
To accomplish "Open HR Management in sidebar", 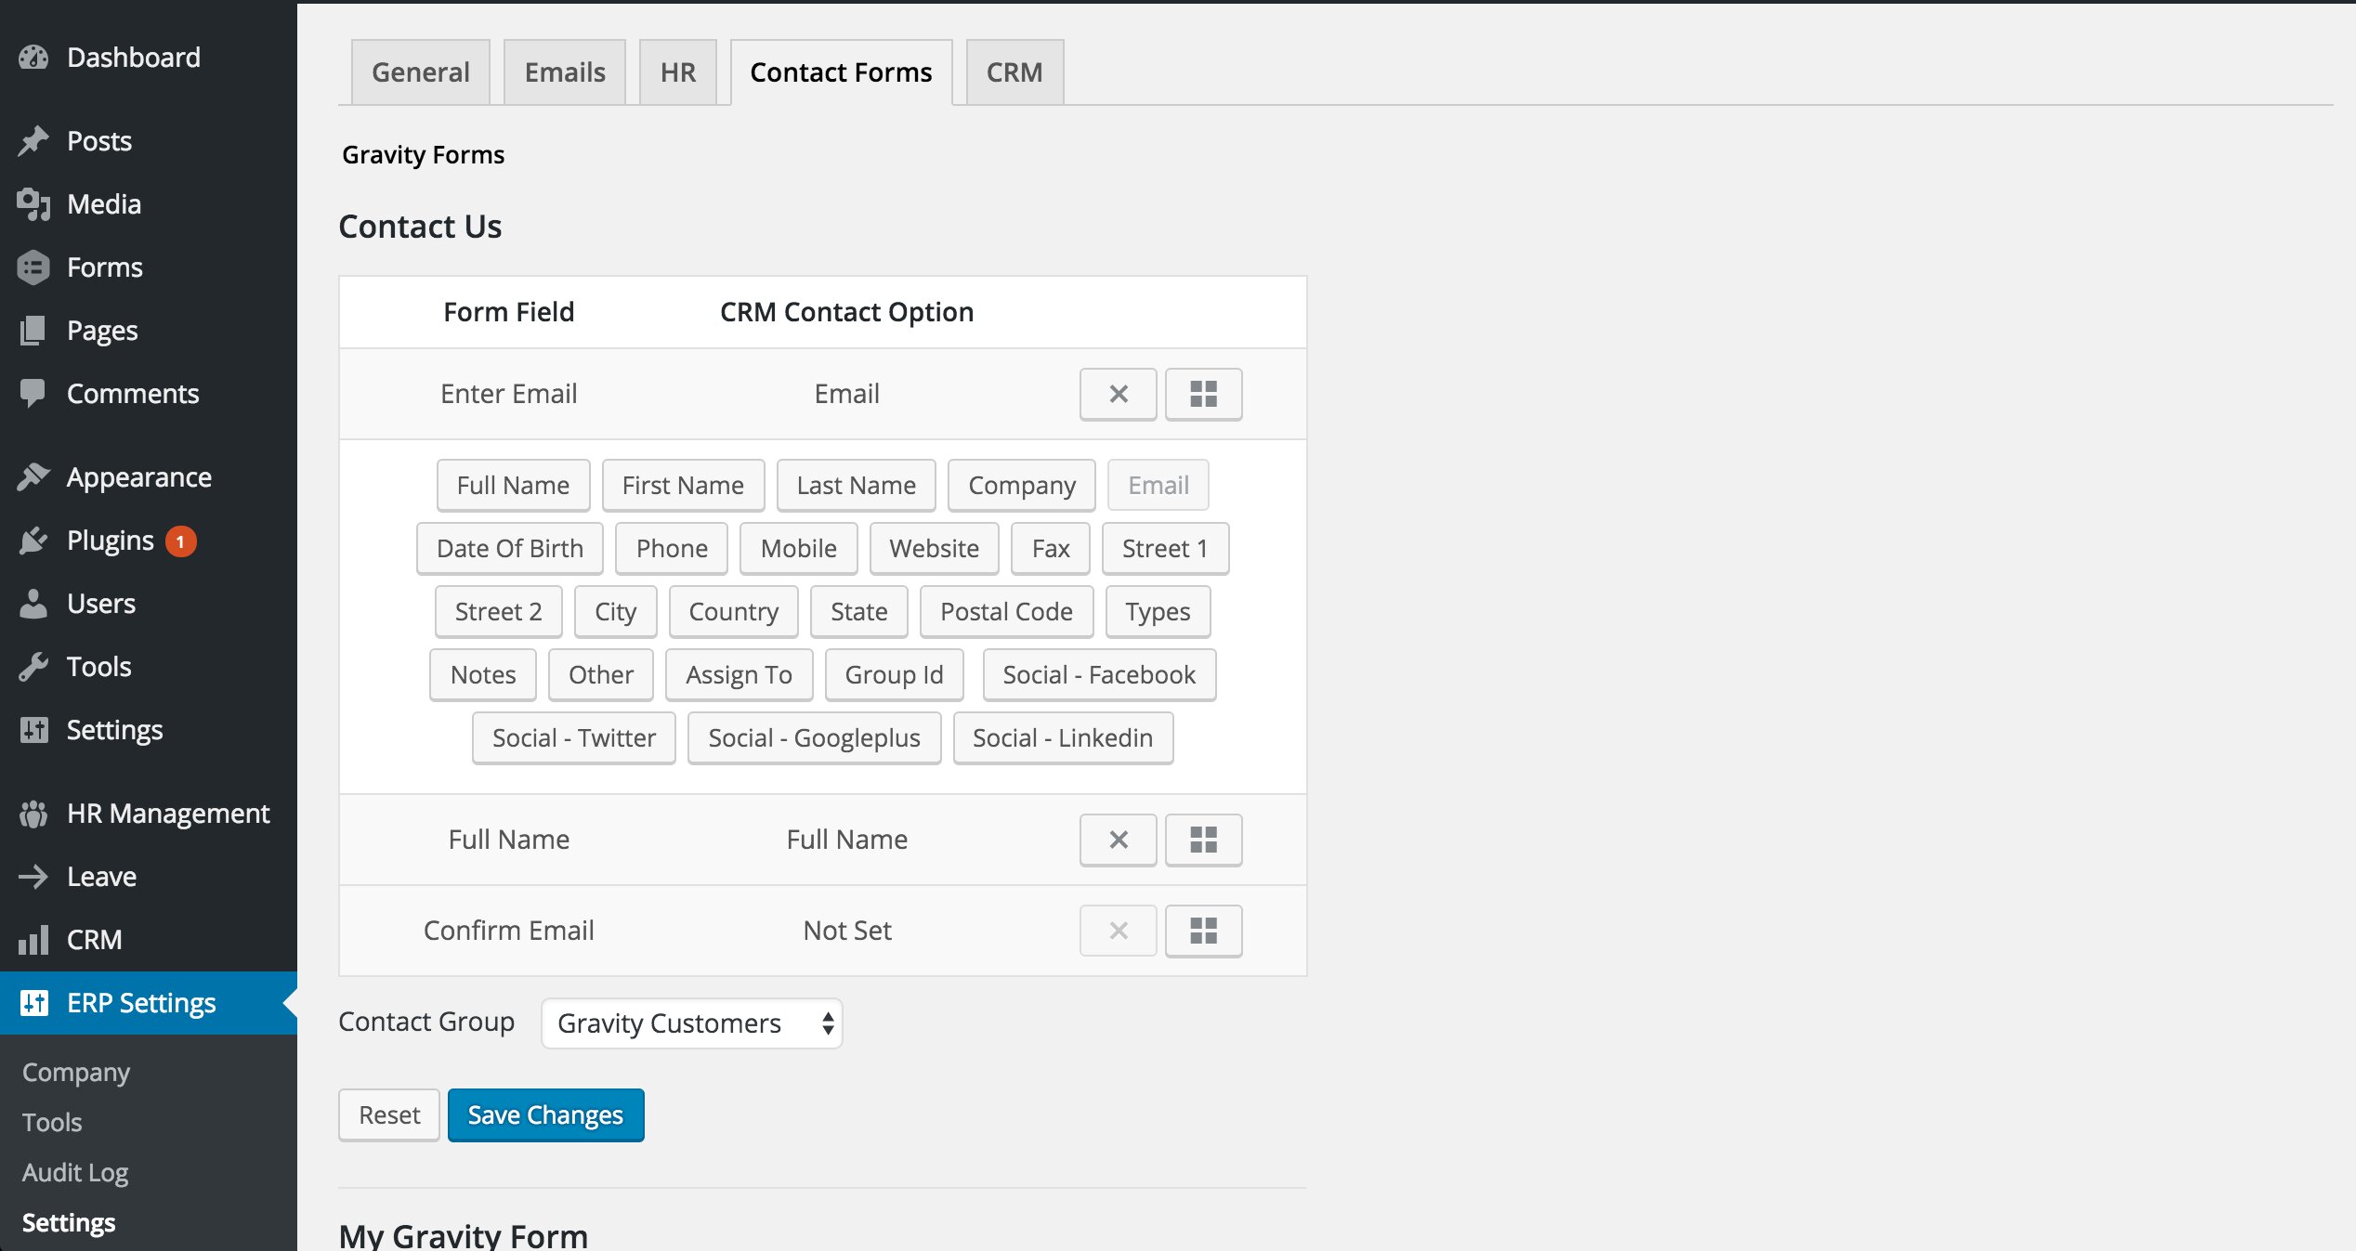I will click(x=167, y=814).
